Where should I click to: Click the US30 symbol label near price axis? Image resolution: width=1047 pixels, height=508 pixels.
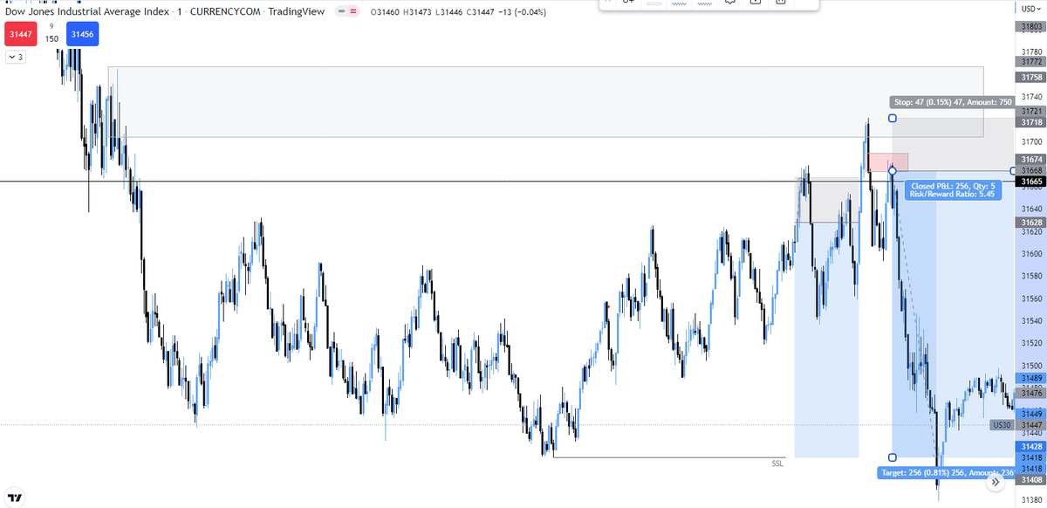pos(1002,424)
